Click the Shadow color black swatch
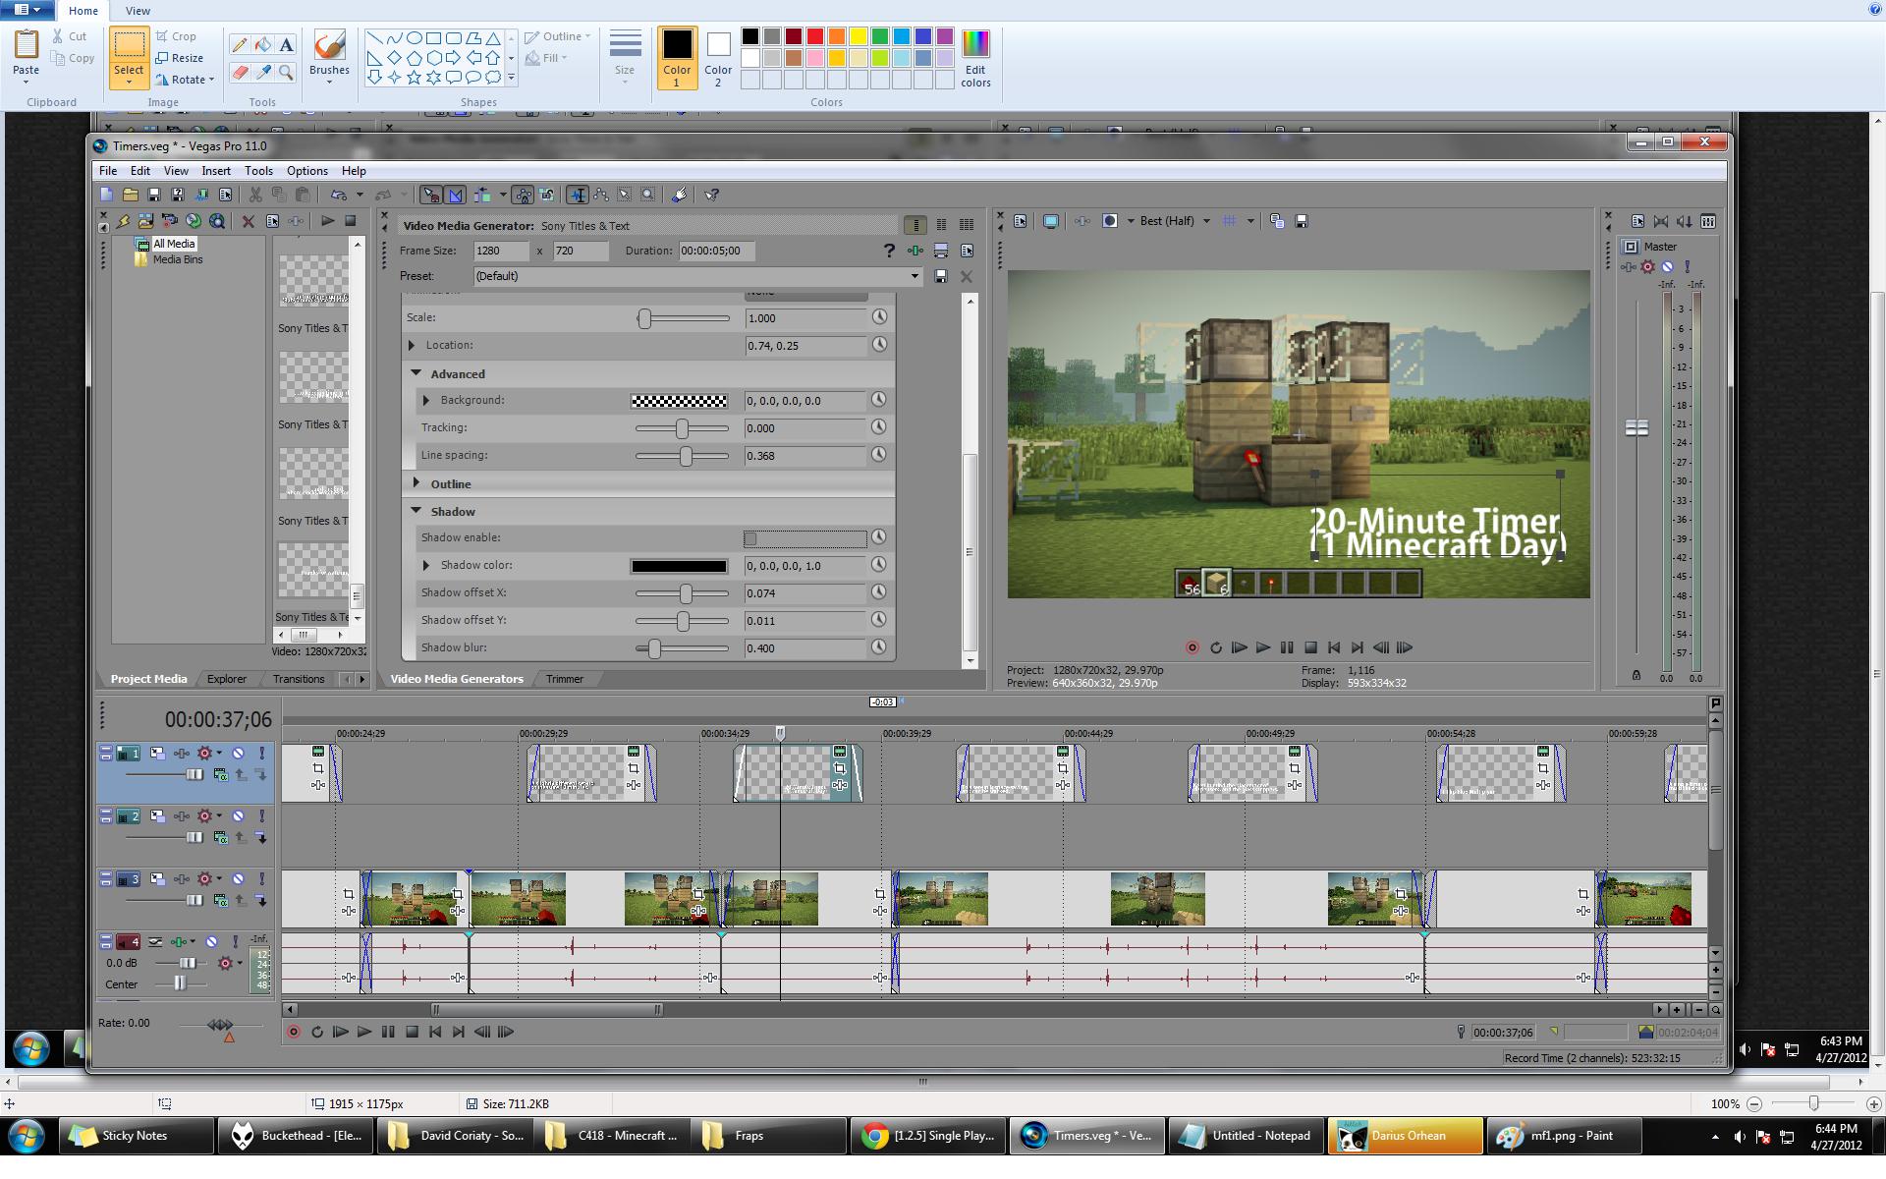This screenshot has height=1179, width=1886. [x=679, y=566]
